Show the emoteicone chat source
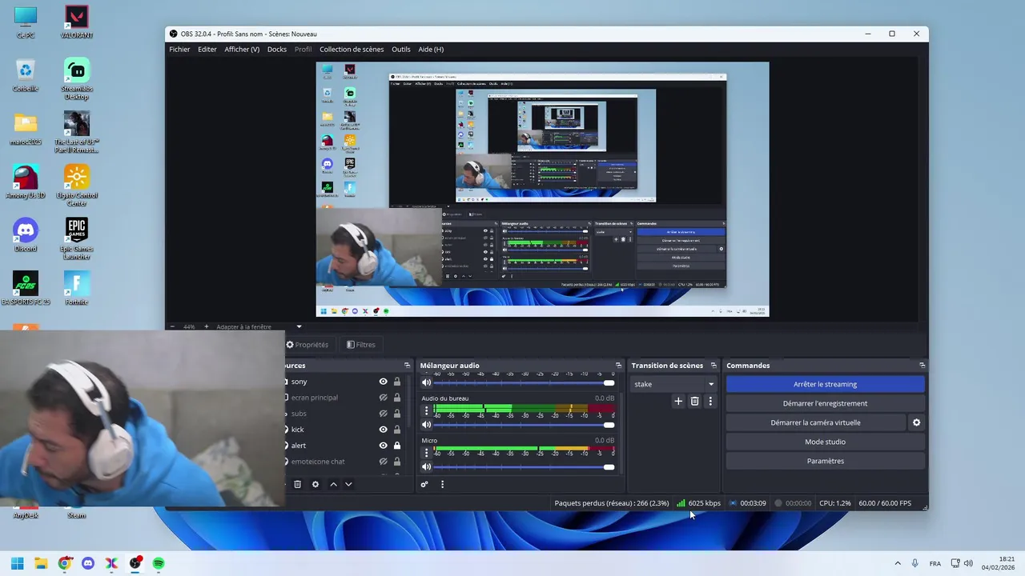1025x576 pixels. [x=383, y=462]
